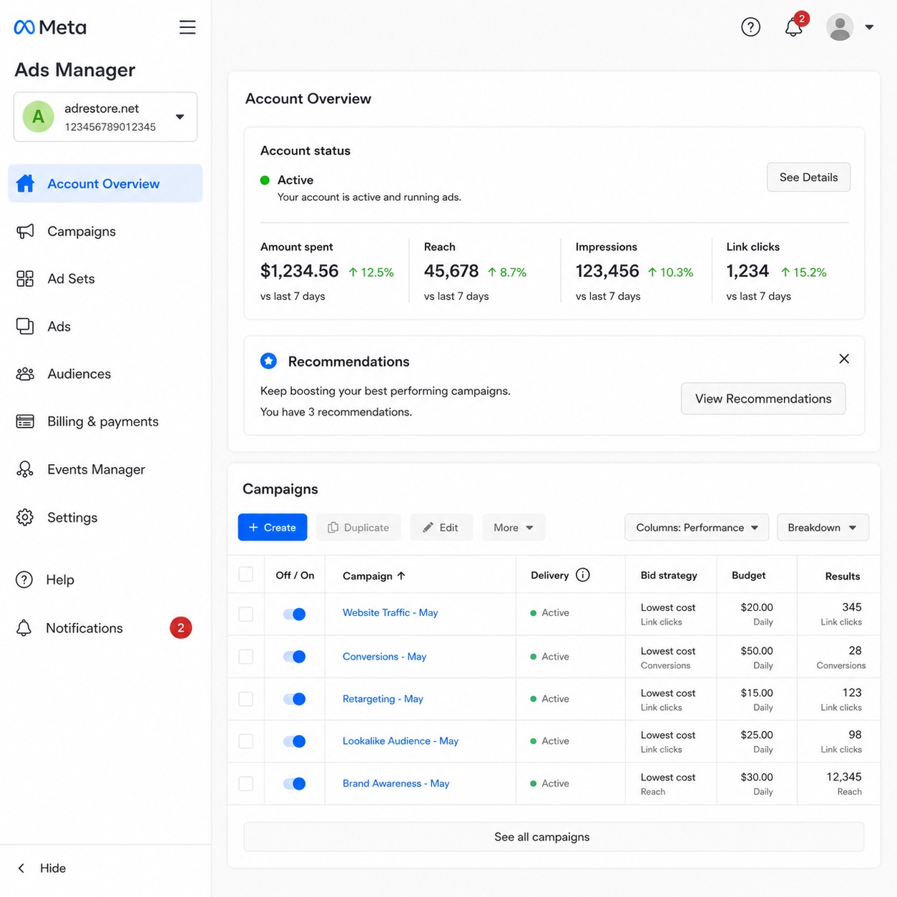Click See all campaigns

[554, 837]
